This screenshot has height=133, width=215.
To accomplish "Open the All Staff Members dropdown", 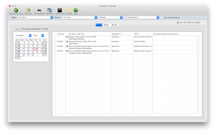I will click(141, 17).
